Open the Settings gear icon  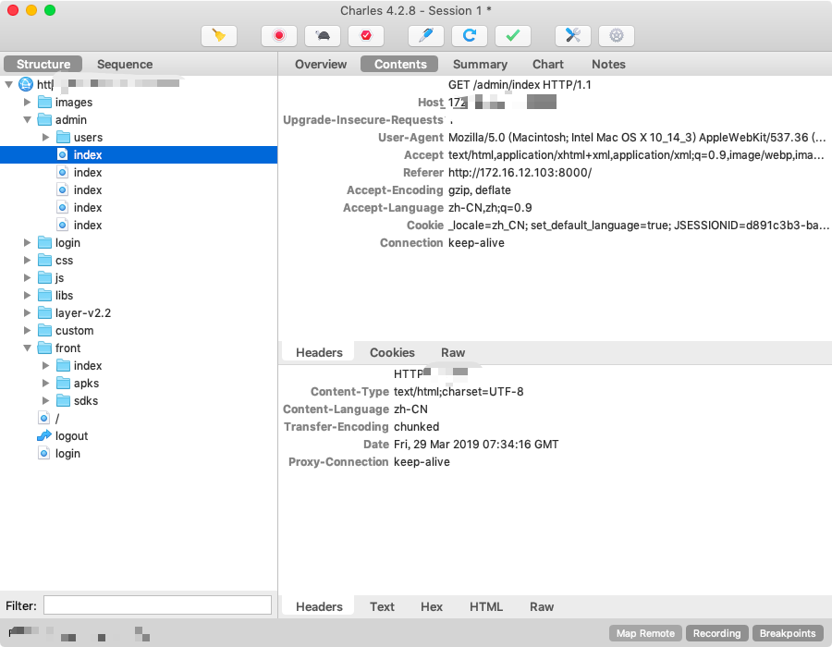point(617,36)
